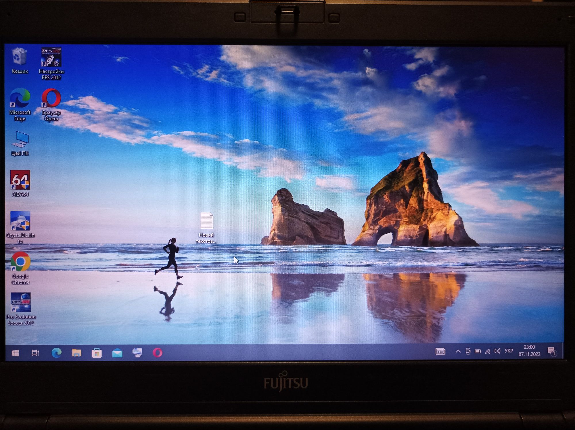Select the AIDA64 desktop shortcut
The width and height of the screenshot is (575, 430).
(x=20, y=183)
